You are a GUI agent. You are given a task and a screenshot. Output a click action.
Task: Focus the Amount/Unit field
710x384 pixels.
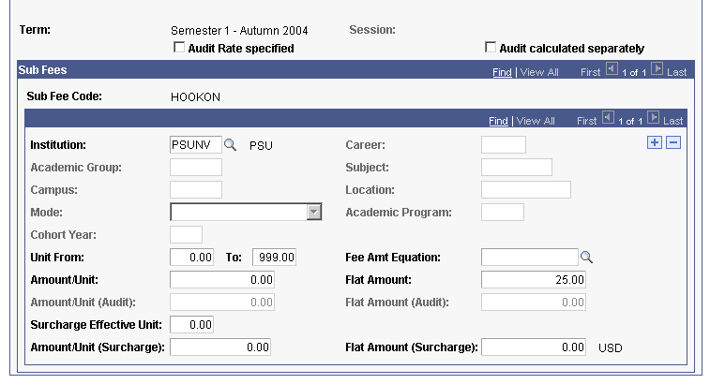[222, 279]
